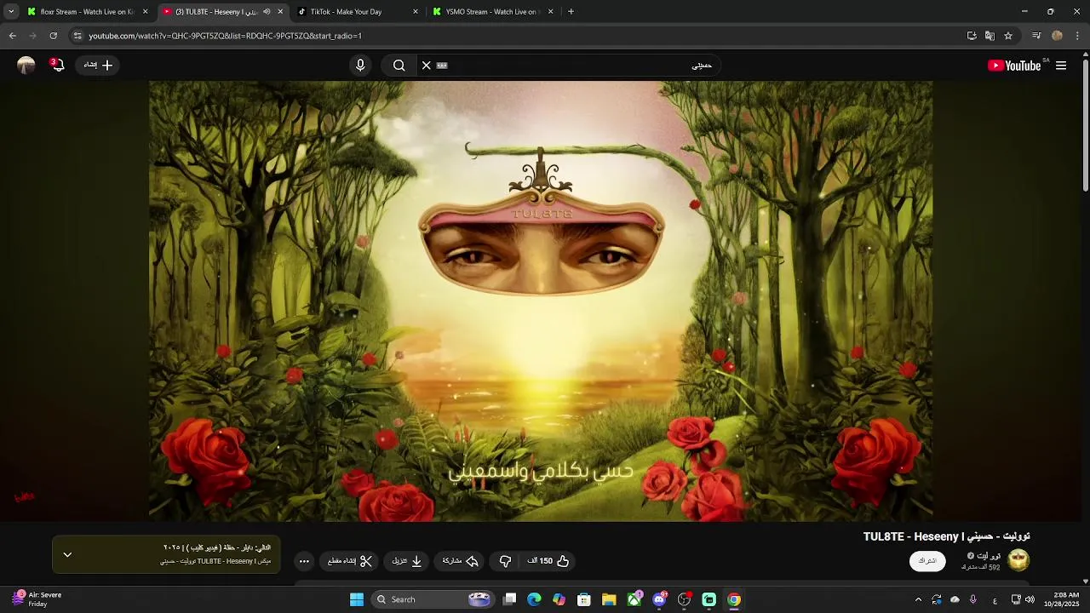This screenshot has height=613, width=1090.
Task: Click the address bar URL
Action: 226,36
